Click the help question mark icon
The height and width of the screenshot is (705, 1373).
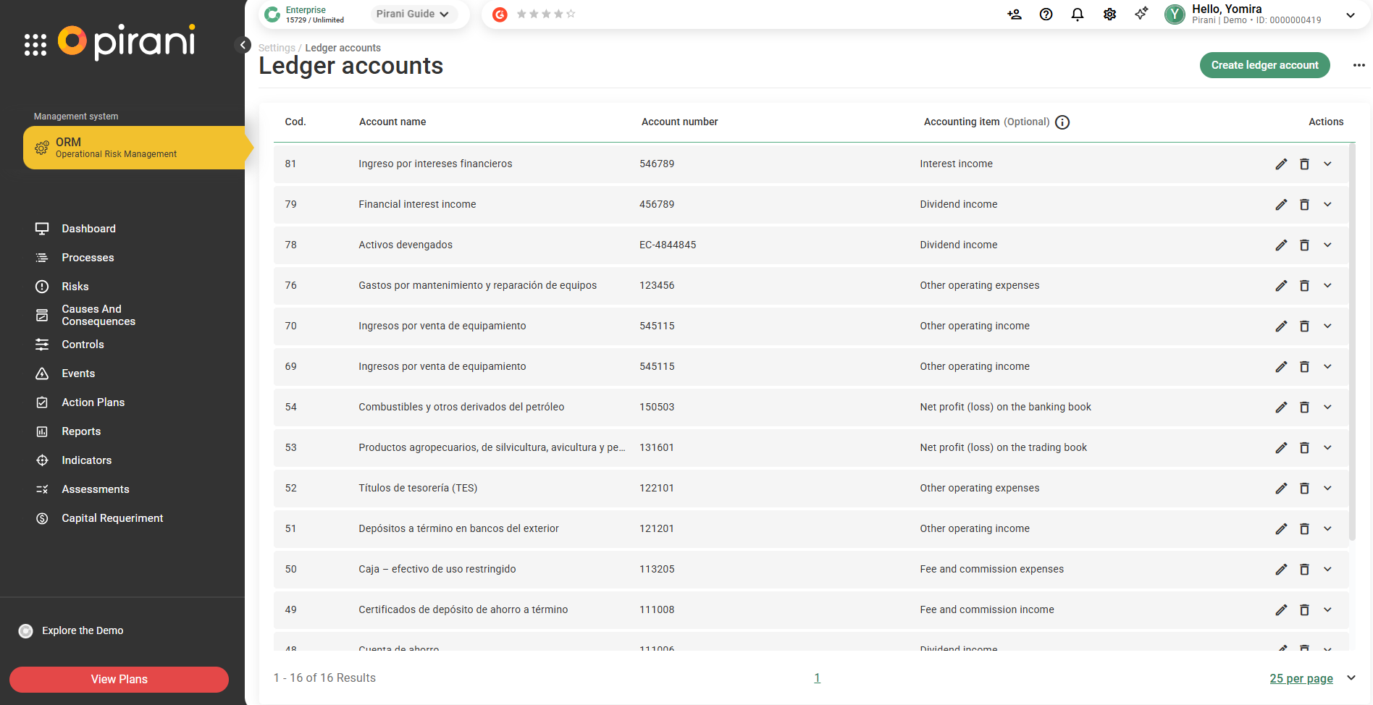(x=1046, y=14)
